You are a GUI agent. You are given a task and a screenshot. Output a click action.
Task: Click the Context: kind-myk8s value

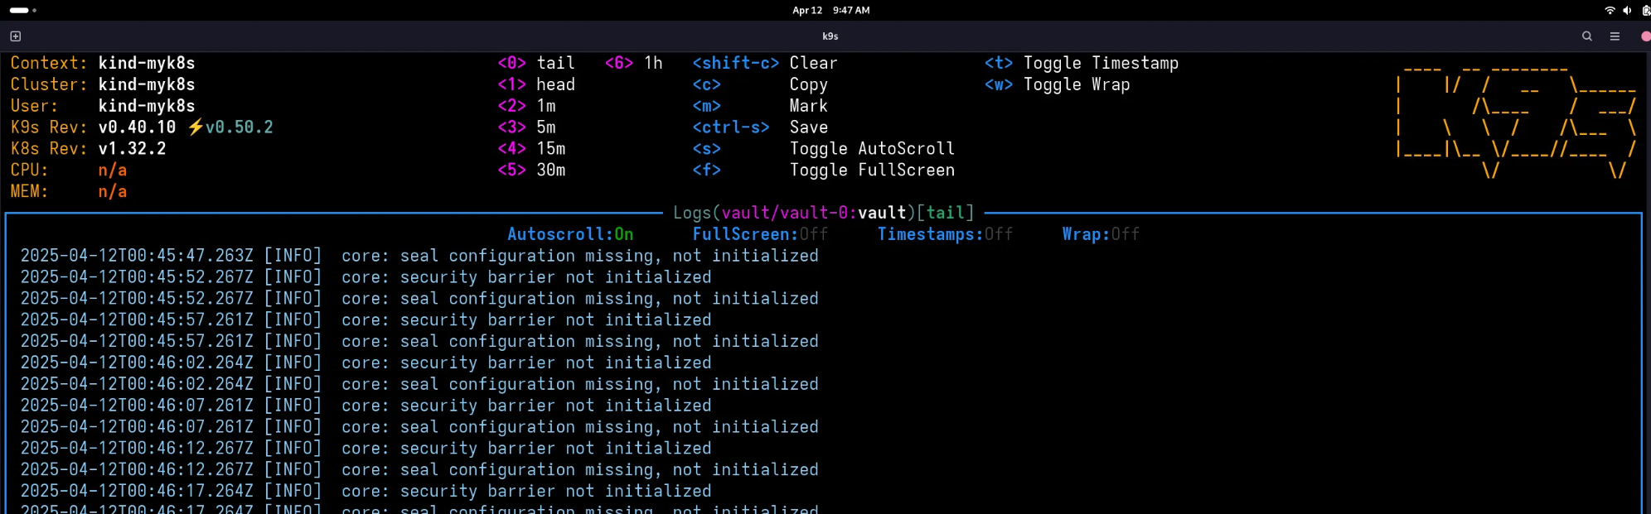pos(147,63)
